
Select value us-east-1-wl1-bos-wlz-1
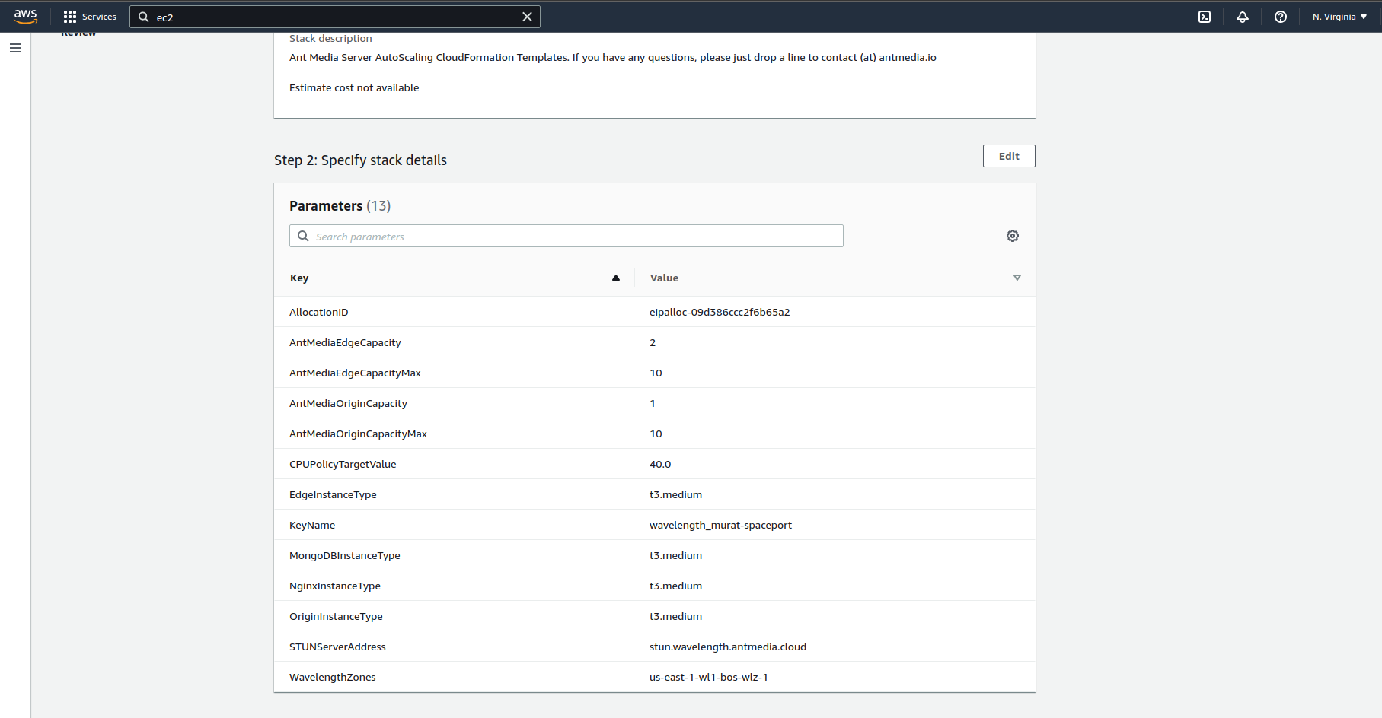tap(709, 677)
